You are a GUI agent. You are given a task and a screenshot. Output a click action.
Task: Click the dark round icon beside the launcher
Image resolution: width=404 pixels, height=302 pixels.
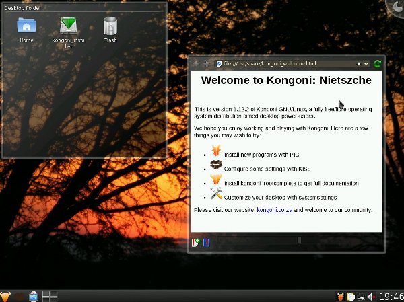(20, 297)
